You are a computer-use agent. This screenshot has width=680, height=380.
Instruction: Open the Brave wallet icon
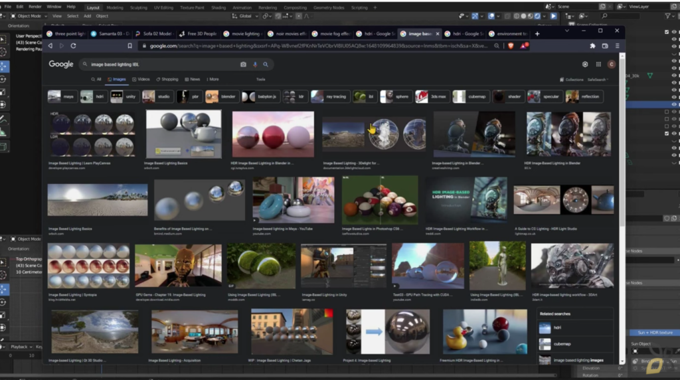pos(605,46)
